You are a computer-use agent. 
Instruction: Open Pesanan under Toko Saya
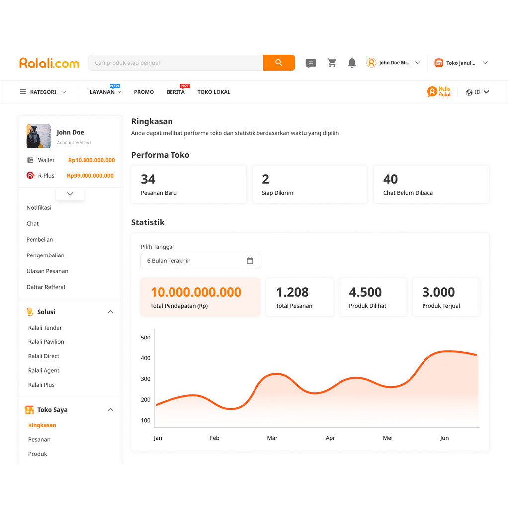[39, 440]
